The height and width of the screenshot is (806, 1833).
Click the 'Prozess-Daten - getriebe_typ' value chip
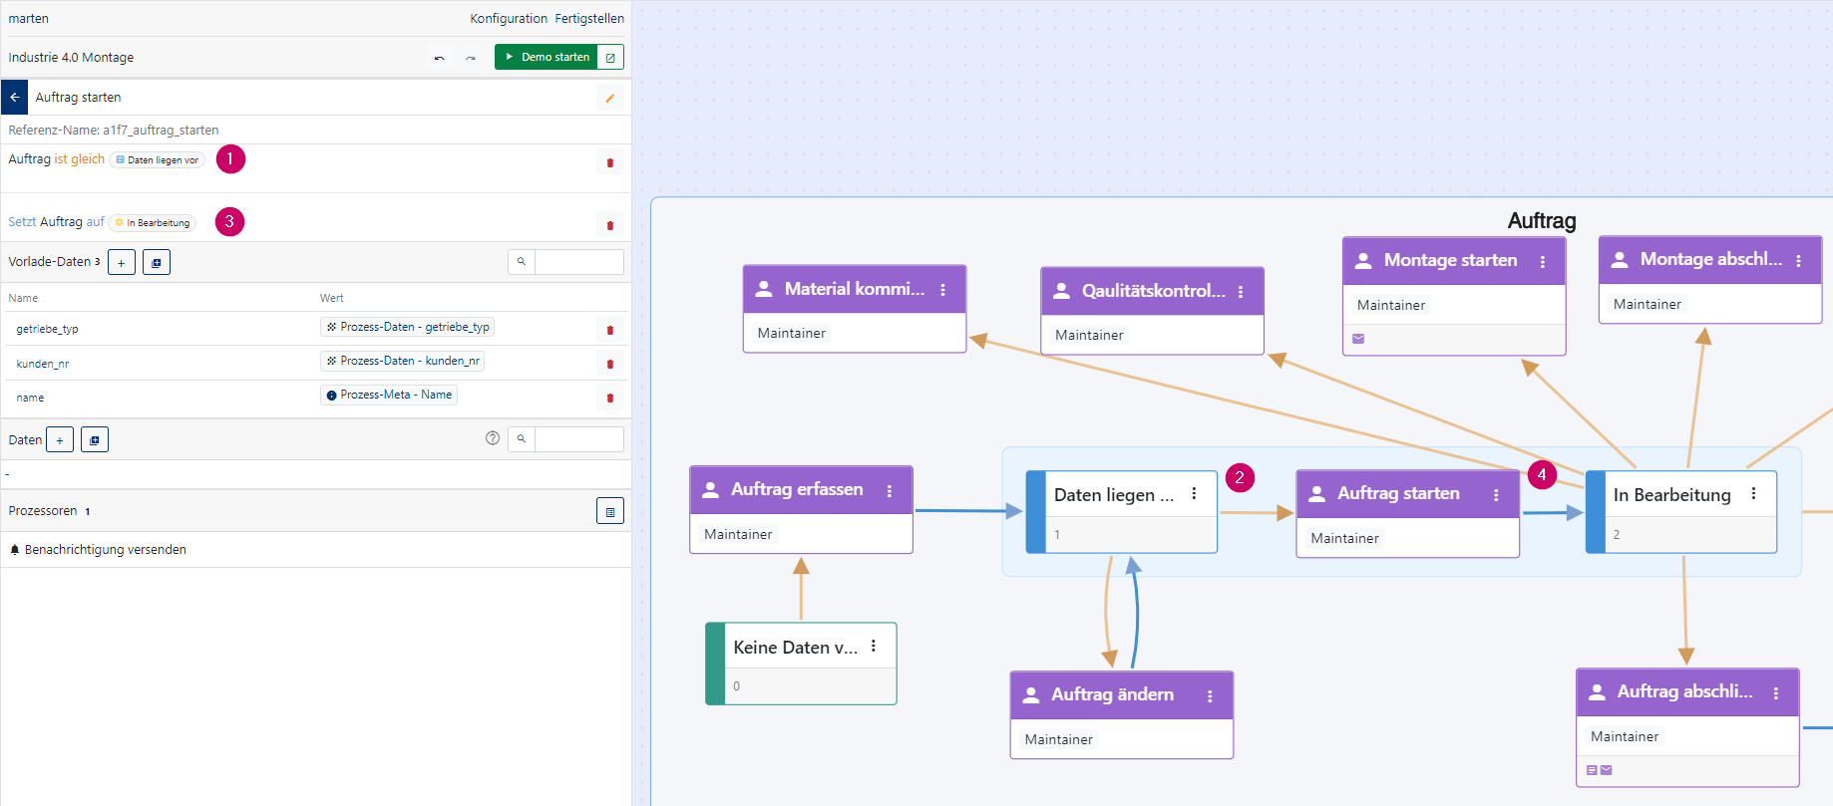(408, 327)
